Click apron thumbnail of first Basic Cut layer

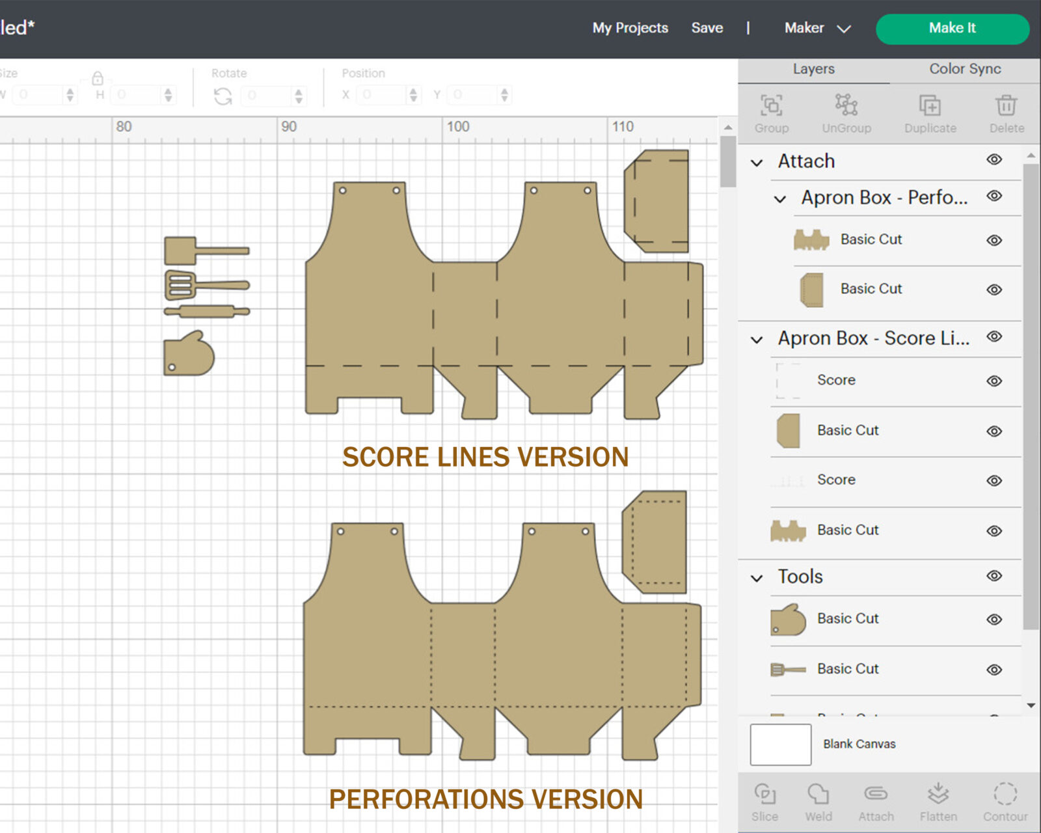(811, 240)
